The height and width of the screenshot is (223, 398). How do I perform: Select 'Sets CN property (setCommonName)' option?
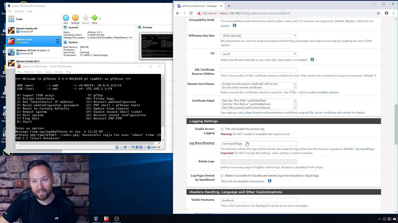246,107
